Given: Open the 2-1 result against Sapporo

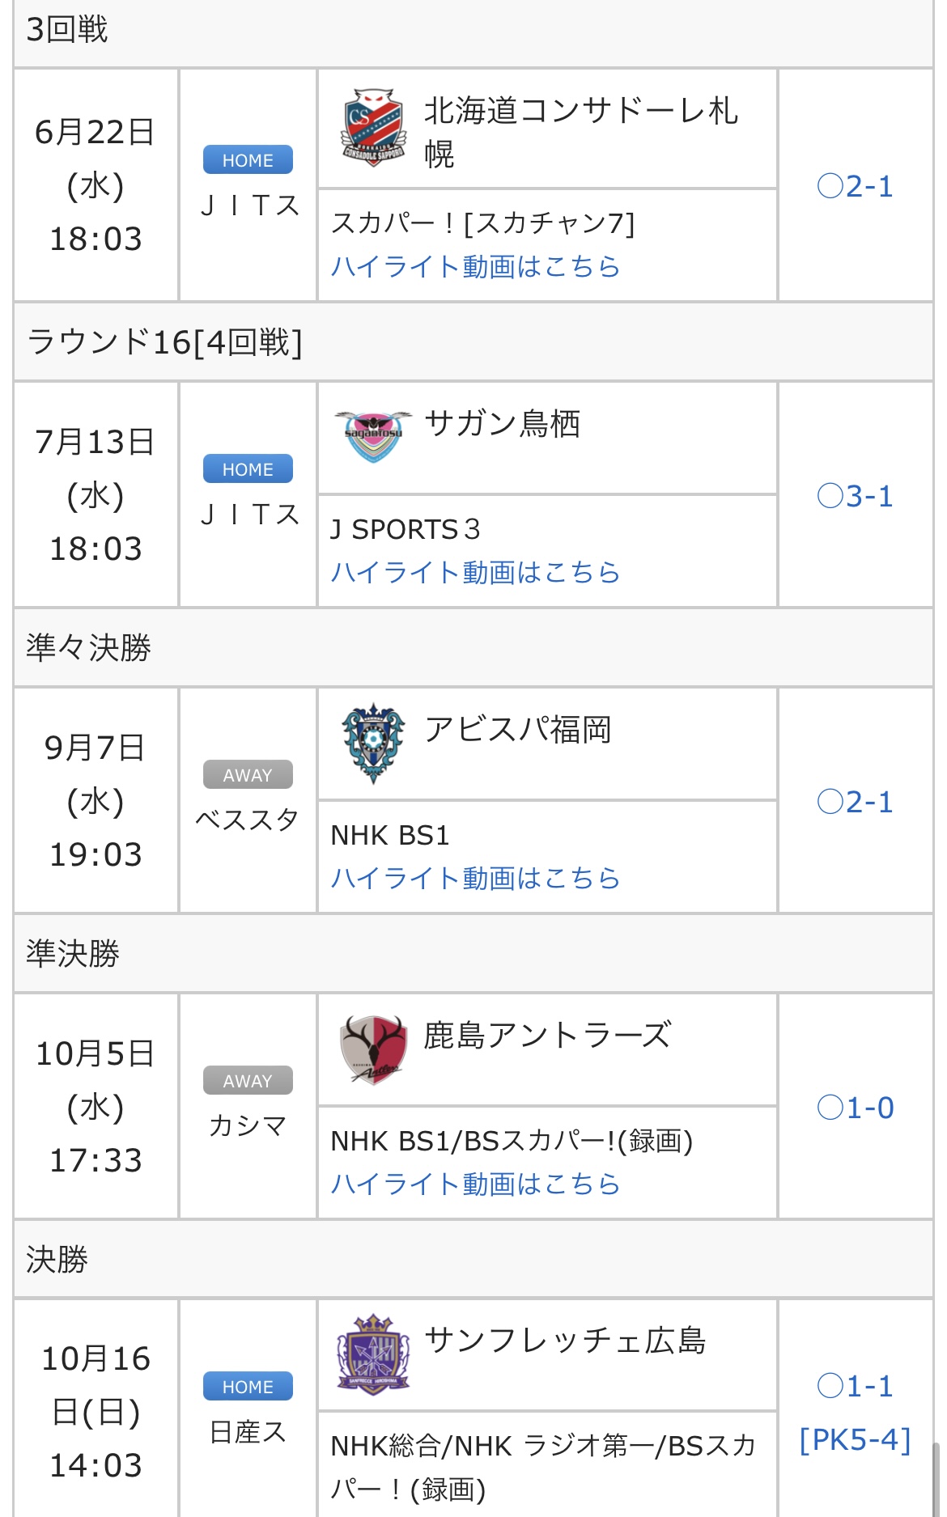Looking at the screenshot, I should tap(855, 186).
